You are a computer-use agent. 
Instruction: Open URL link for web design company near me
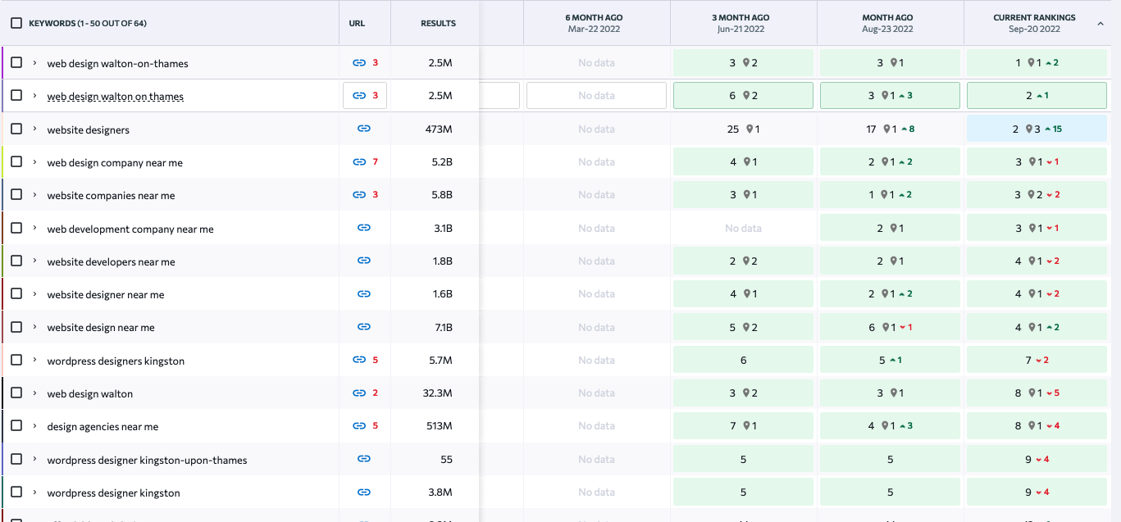(x=359, y=162)
